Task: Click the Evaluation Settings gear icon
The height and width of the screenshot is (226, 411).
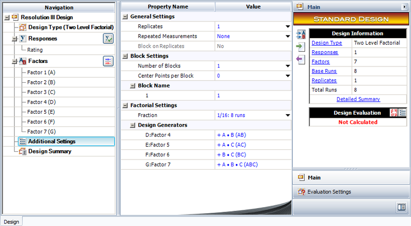Action: [301, 192]
